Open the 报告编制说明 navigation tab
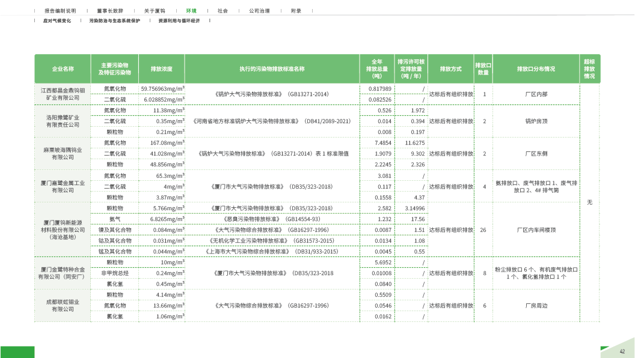Screen dimensions: 635x358 click(x=61, y=11)
